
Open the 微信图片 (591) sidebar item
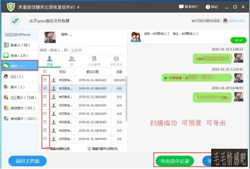[x=20, y=108]
